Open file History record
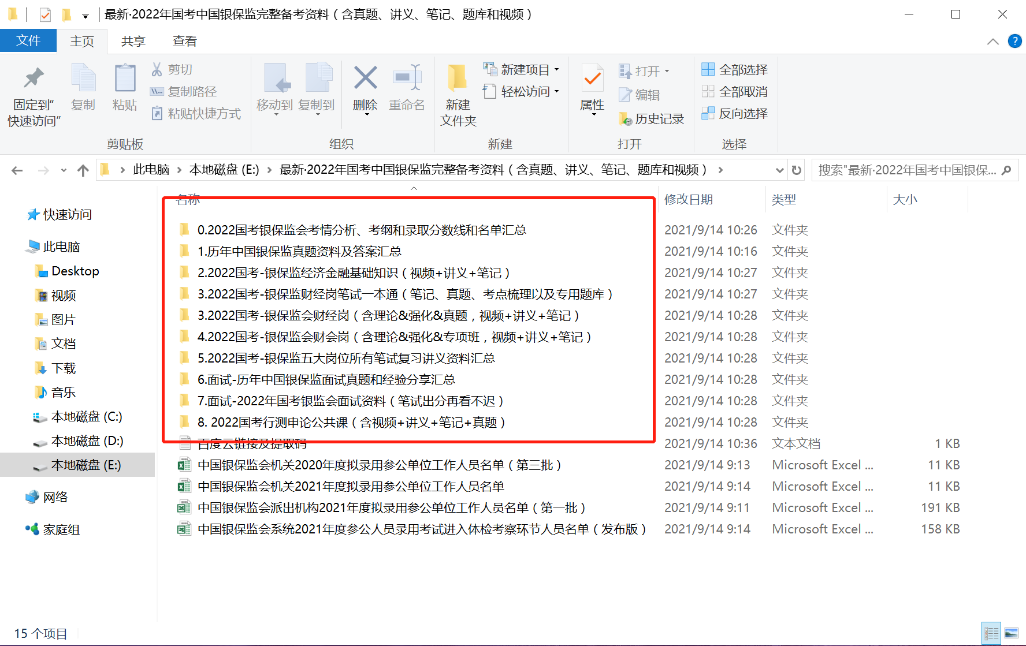The height and width of the screenshot is (646, 1026). click(x=651, y=119)
